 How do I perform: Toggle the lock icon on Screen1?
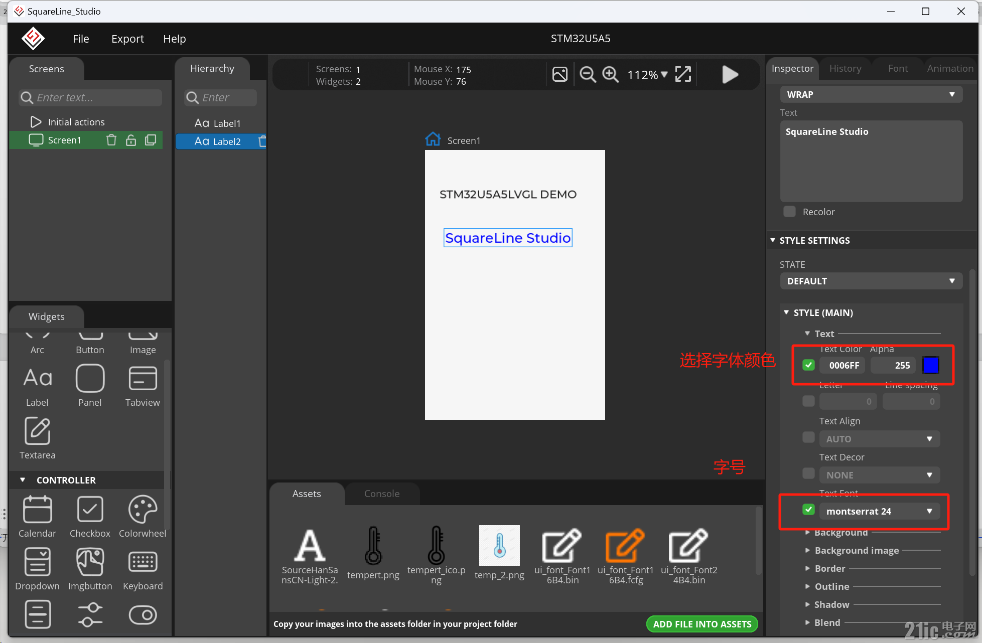pyautogui.click(x=131, y=140)
